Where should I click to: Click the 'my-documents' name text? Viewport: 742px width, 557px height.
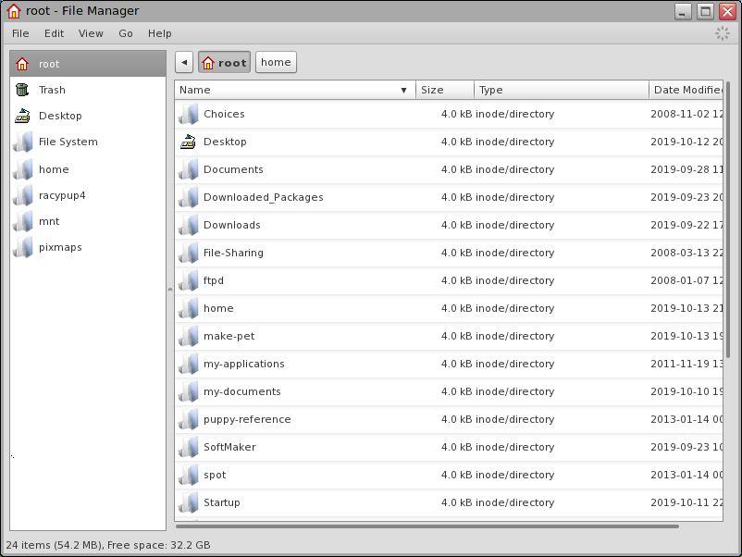tap(241, 391)
